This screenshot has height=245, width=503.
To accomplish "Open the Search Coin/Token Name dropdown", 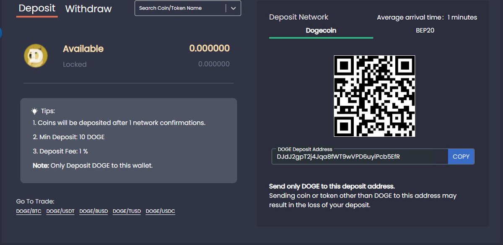I will click(188, 8).
